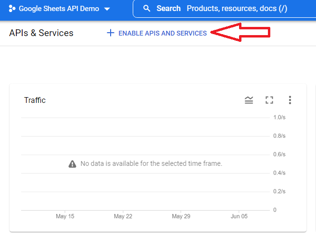Click the Traffic card title
Viewport: 316px width, 238px height.
pyautogui.click(x=35, y=100)
